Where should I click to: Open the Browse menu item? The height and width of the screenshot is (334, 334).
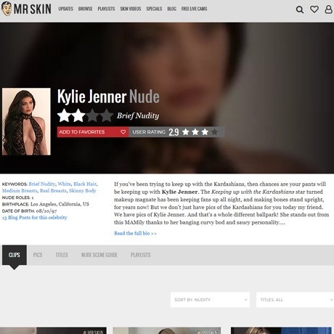[85, 9]
